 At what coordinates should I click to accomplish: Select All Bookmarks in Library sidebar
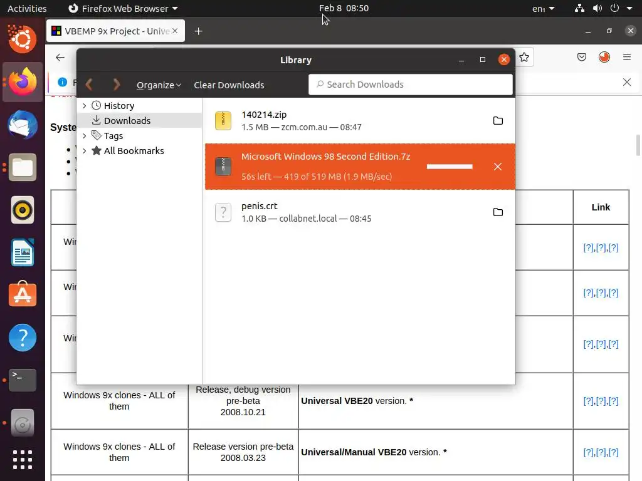click(x=134, y=150)
